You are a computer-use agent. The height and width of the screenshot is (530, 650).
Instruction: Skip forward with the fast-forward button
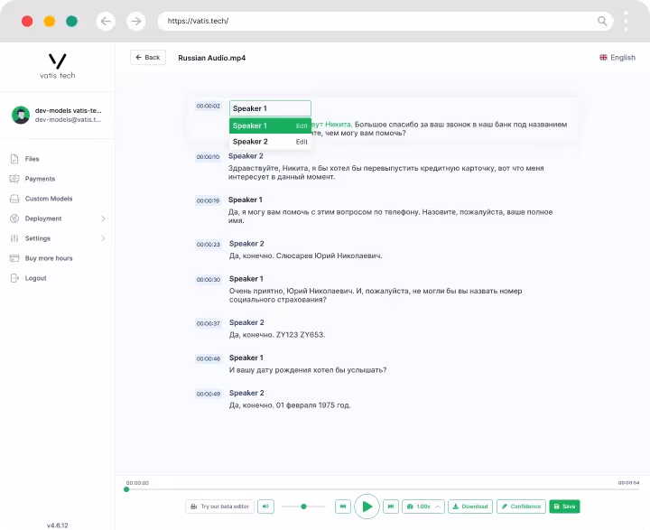point(391,507)
